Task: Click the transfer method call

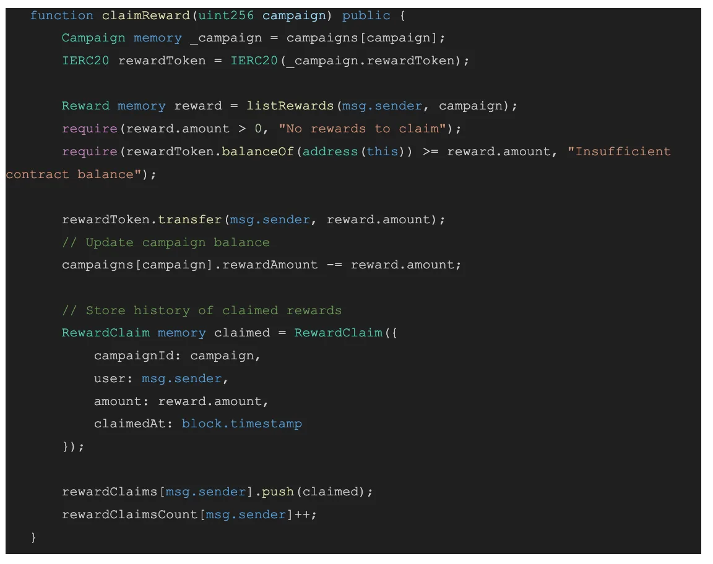Action: 189,220
